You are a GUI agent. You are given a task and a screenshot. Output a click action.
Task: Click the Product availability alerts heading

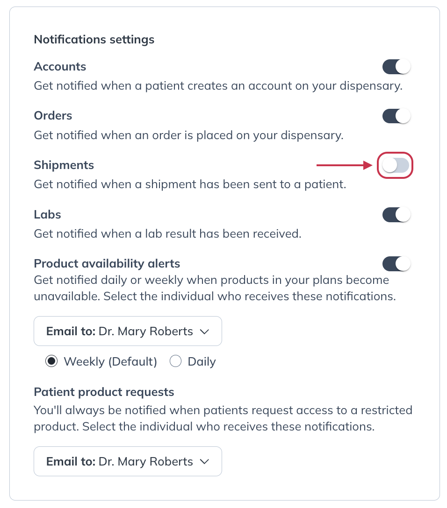click(x=107, y=263)
